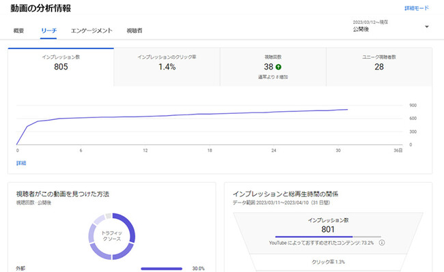Click the トラフィックソース donut chart
The height and width of the screenshot is (272, 444).
tap(111, 236)
